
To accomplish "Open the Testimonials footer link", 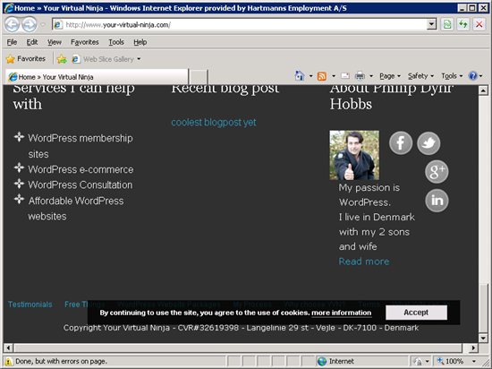I will 30,305.
